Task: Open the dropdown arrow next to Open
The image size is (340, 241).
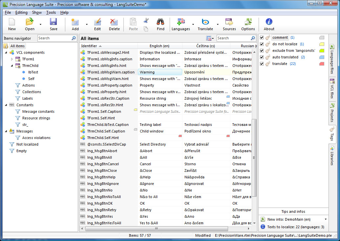Action: (40, 24)
